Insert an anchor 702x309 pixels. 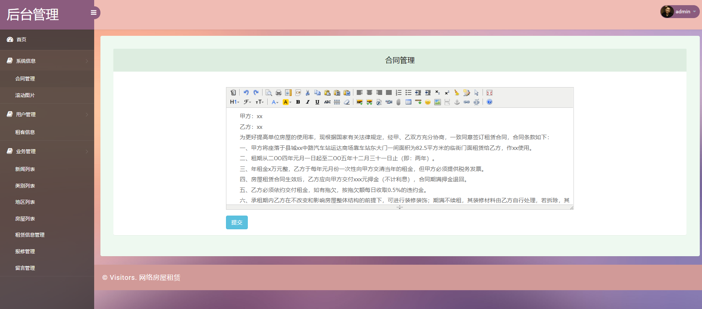[x=457, y=102]
